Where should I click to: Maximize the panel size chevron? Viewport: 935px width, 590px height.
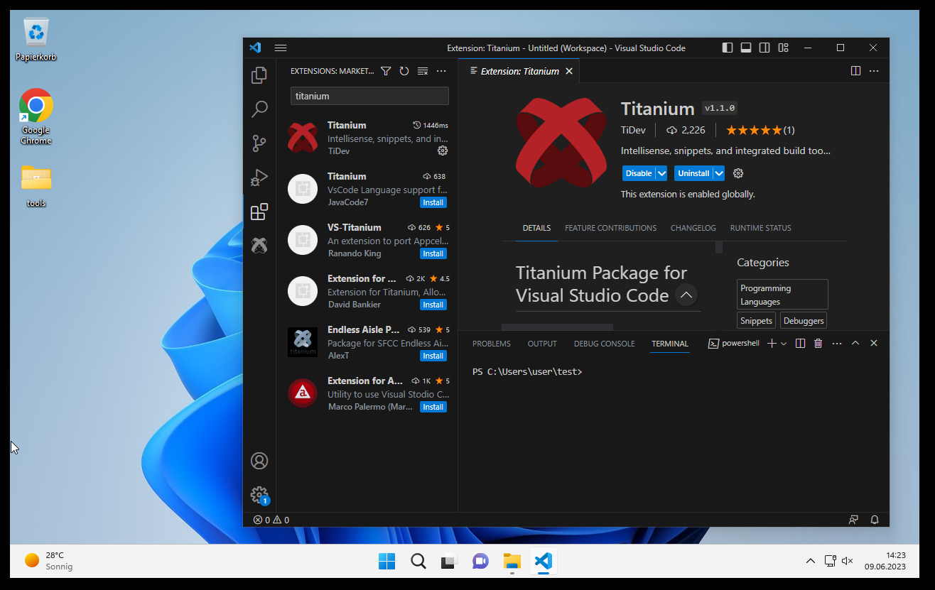click(855, 343)
